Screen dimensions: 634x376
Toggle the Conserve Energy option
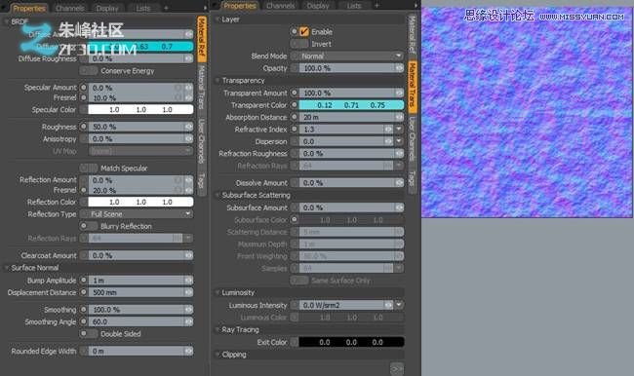[89, 71]
